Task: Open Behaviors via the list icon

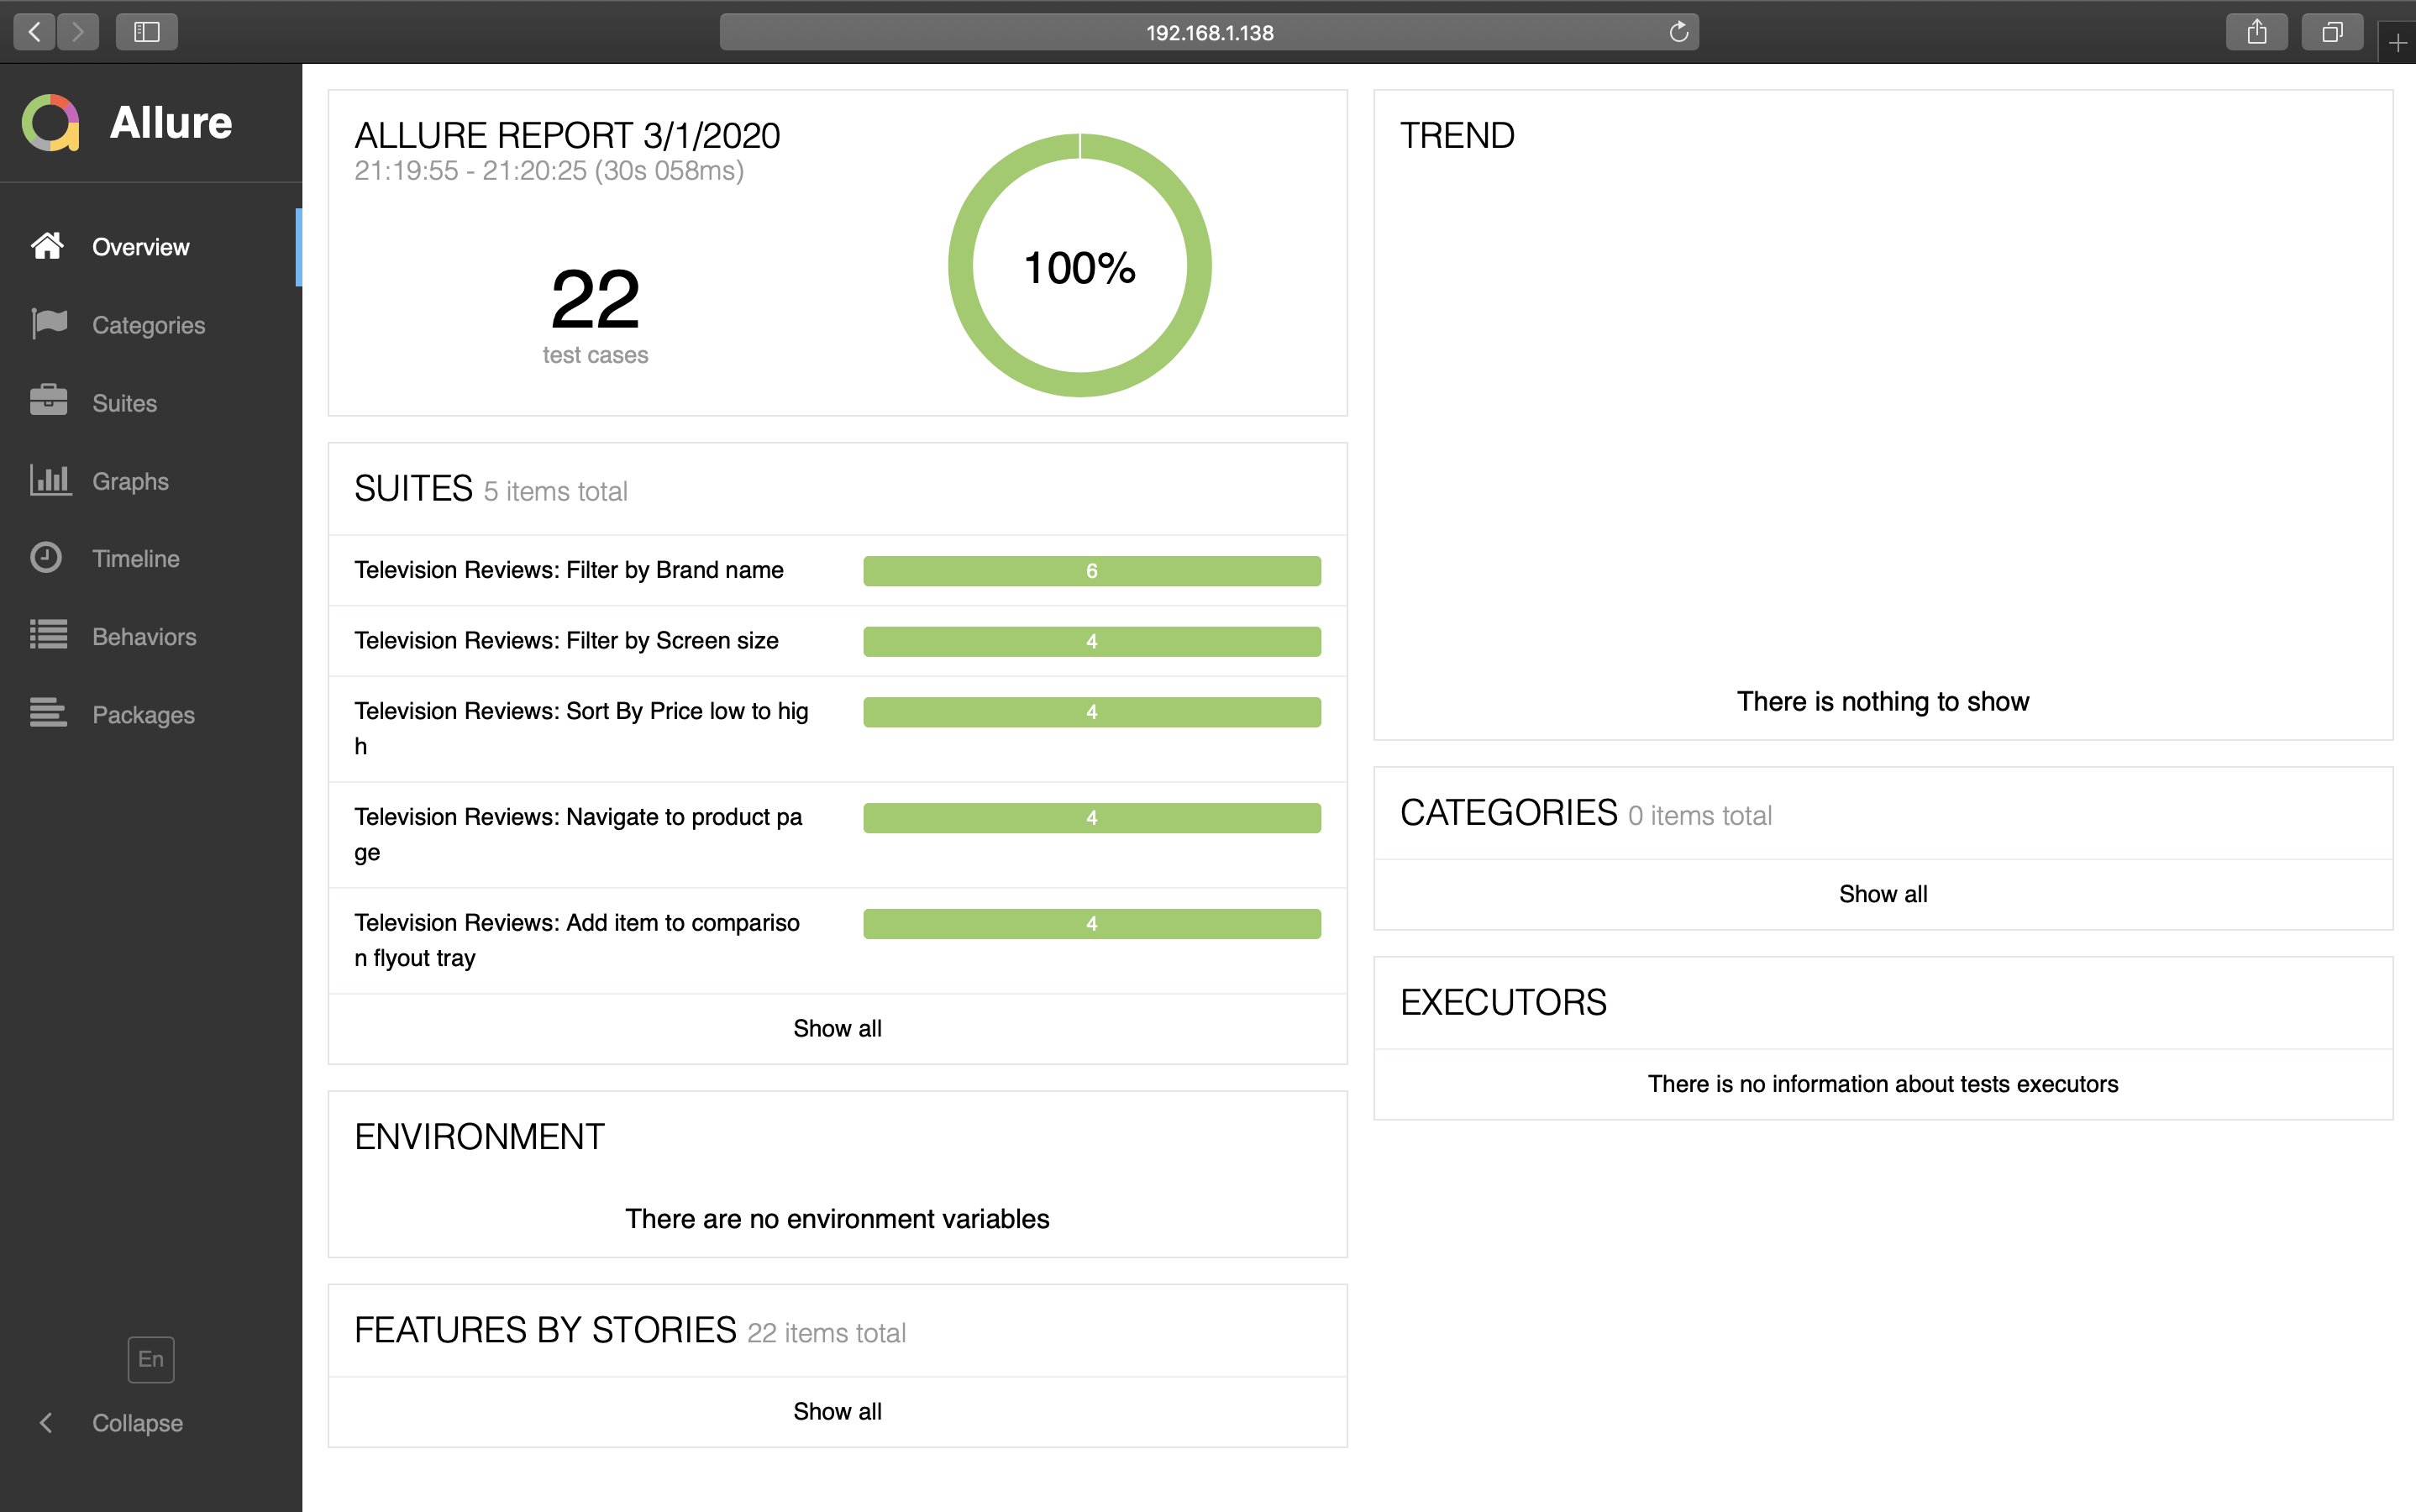Action: [x=48, y=635]
